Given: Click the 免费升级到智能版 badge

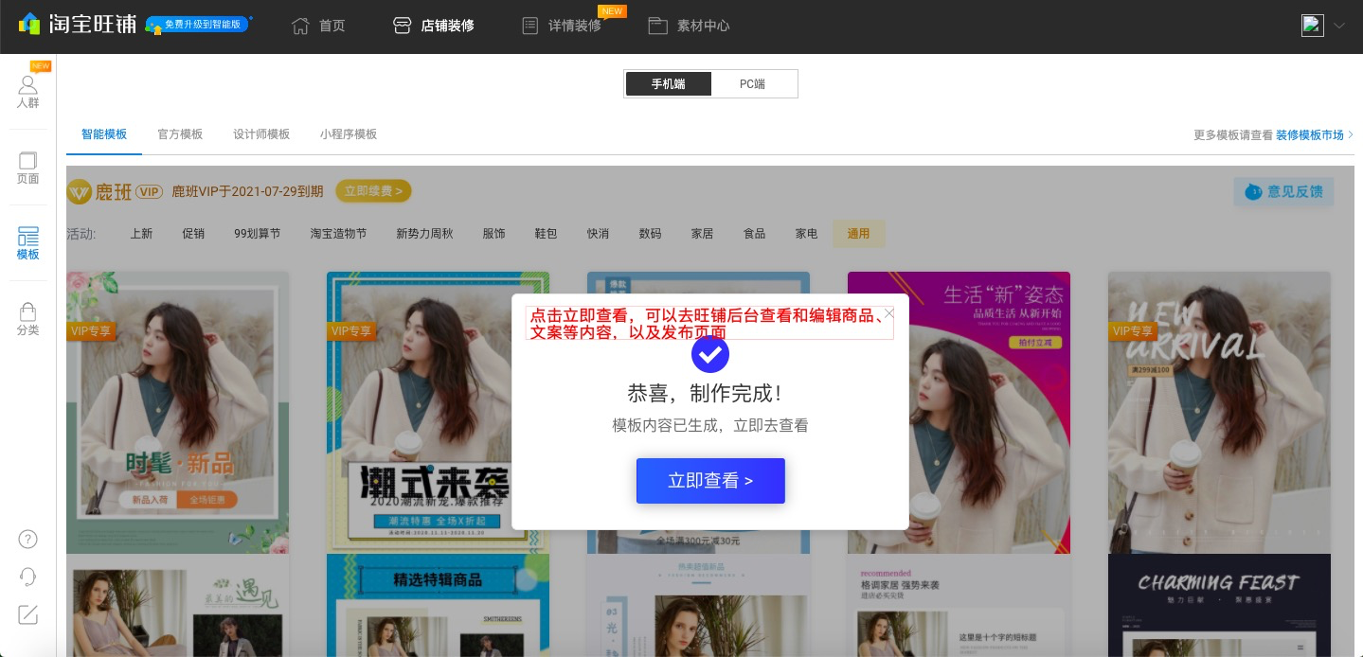Looking at the screenshot, I should pos(198,26).
